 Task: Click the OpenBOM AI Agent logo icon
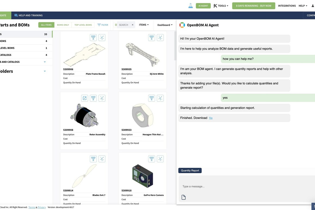182,25
